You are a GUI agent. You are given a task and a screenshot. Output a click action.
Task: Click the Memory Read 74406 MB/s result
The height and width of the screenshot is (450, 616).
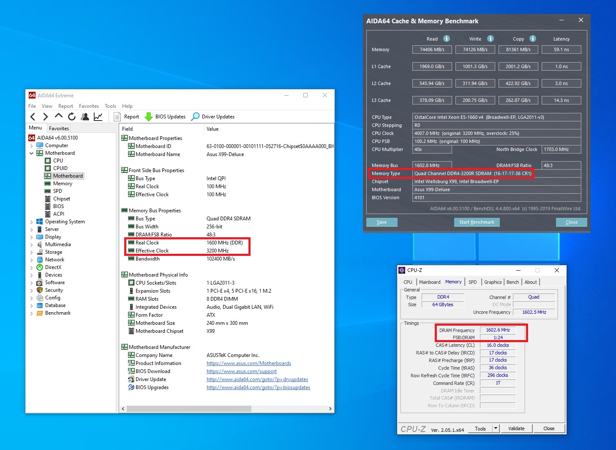(x=432, y=49)
